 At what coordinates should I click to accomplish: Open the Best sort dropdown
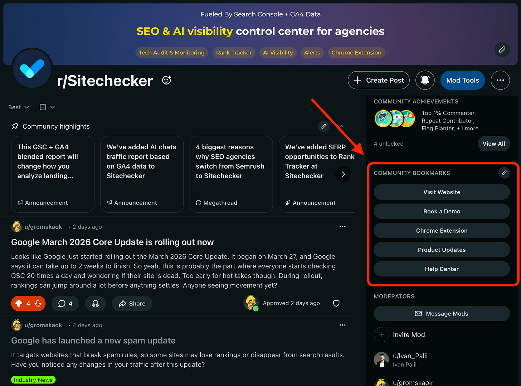coord(18,107)
